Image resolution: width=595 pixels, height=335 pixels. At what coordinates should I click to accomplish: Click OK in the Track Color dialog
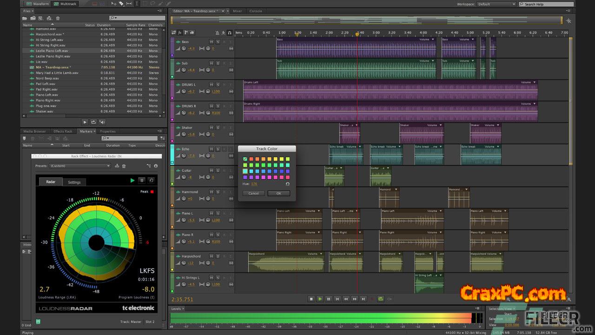pos(278,193)
